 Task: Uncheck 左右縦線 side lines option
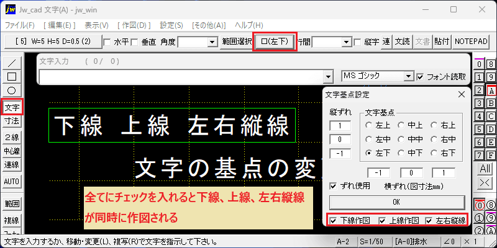(429, 221)
